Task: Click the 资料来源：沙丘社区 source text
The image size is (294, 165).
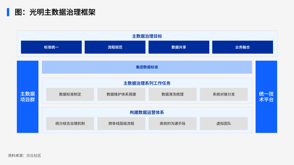Action: pyautogui.click(x=24, y=156)
